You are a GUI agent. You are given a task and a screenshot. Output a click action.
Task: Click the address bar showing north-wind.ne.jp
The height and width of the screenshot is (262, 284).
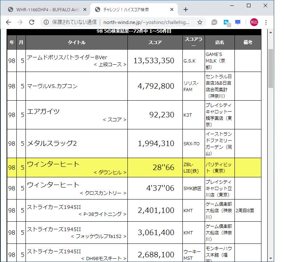click(x=146, y=22)
